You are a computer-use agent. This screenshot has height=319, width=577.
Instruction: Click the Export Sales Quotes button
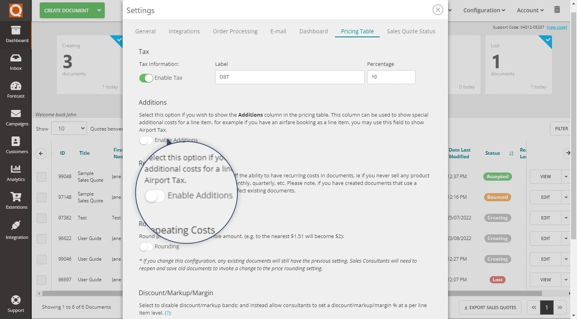click(x=490, y=307)
